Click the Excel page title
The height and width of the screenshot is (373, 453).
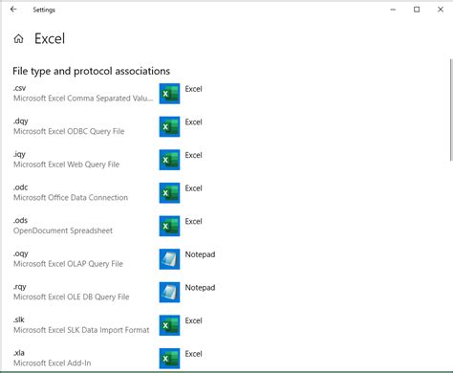tap(50, 39)
